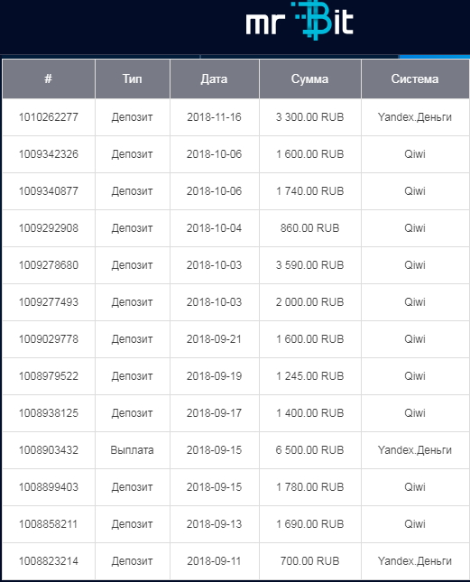Select transaction ID 1008899403
The width and height of the screenshot is (470, 582).
coord(49,487)
